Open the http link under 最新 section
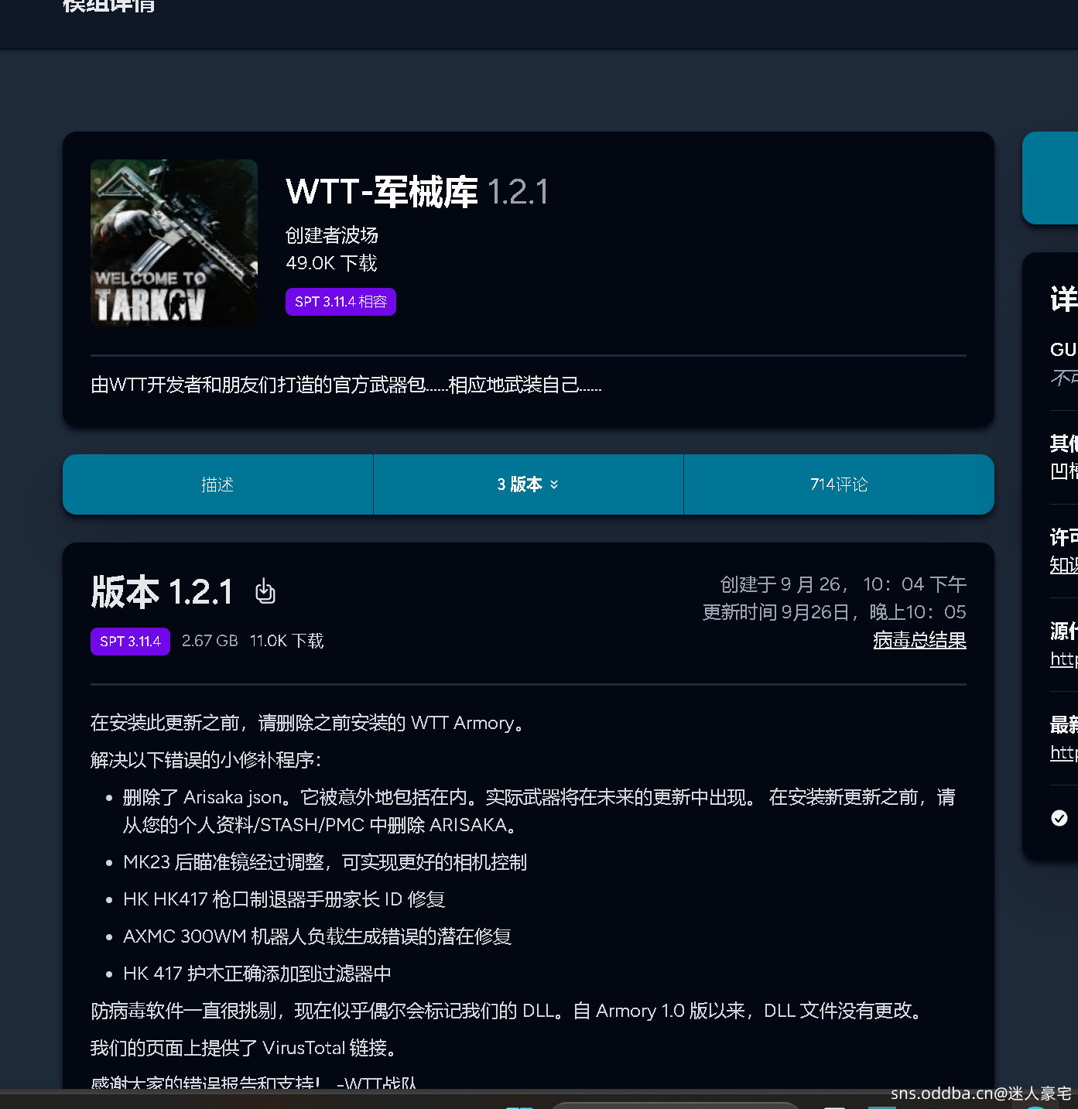The width and height of the screenshot is (1078, 1109). (1064, 753)
